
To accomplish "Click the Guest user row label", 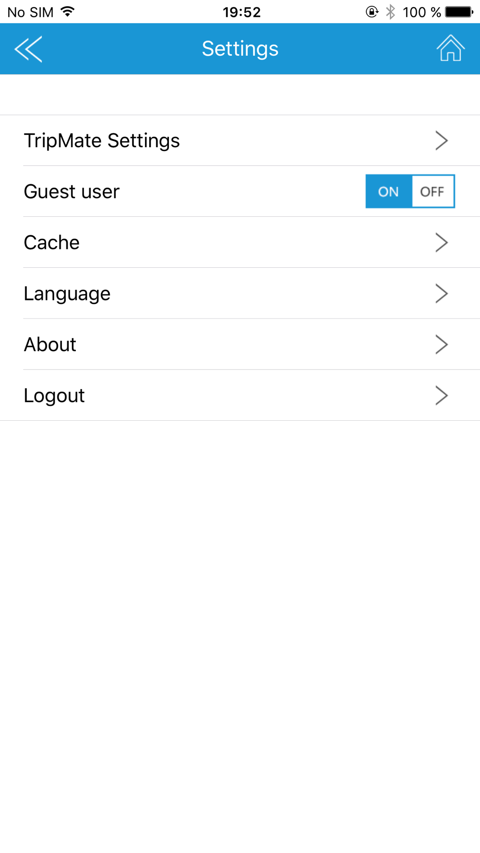I will point(72,191).
